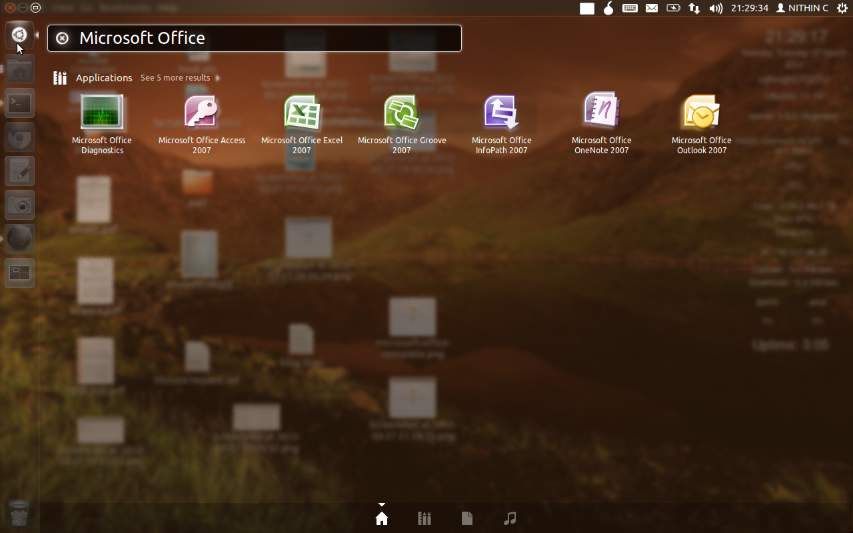Viewport: 853px width, 533px height.
Task: Launch Microsoft Office Outlook 2007
Action: (x=702, y=125)
